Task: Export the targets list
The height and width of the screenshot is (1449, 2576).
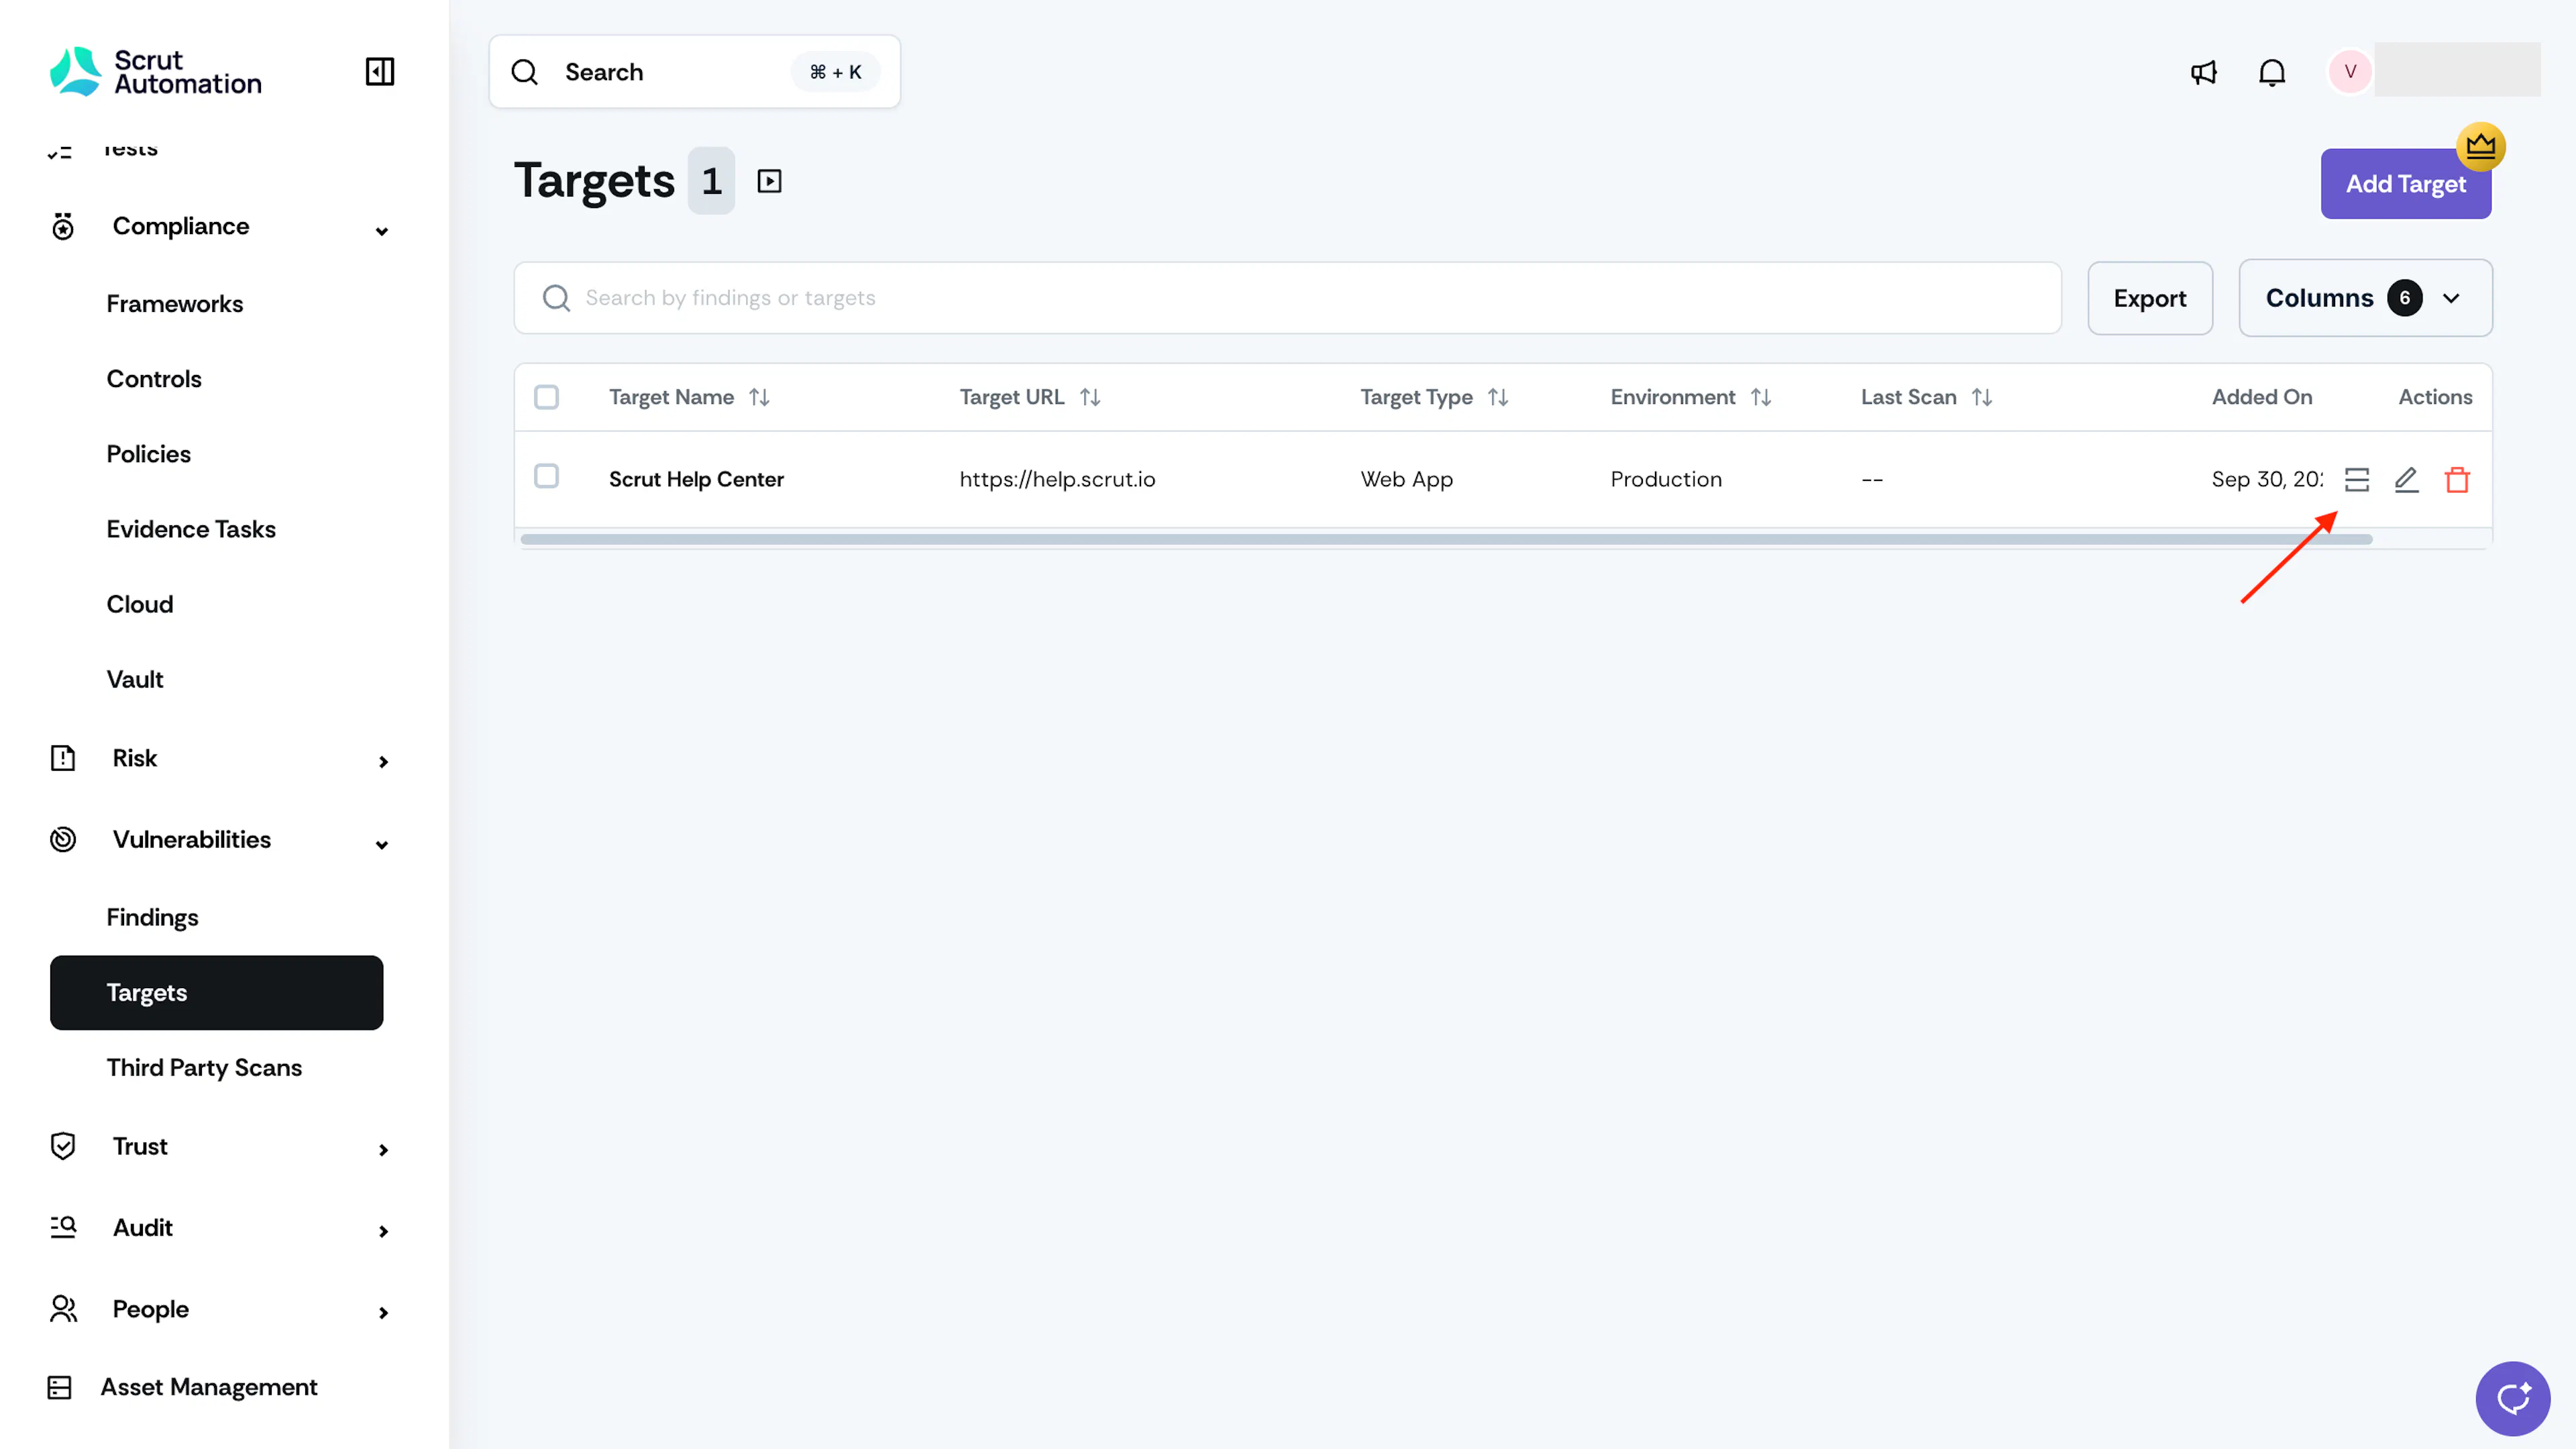Action: pyautogui.click(x=2150, y=298)
